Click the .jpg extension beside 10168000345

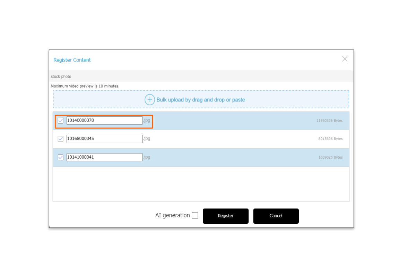click(147, 139)
